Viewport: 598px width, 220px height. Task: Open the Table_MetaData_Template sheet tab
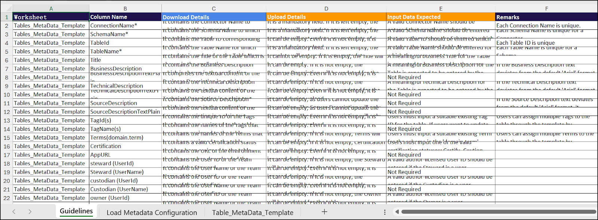pyautogui.click(x=253, y=213)
